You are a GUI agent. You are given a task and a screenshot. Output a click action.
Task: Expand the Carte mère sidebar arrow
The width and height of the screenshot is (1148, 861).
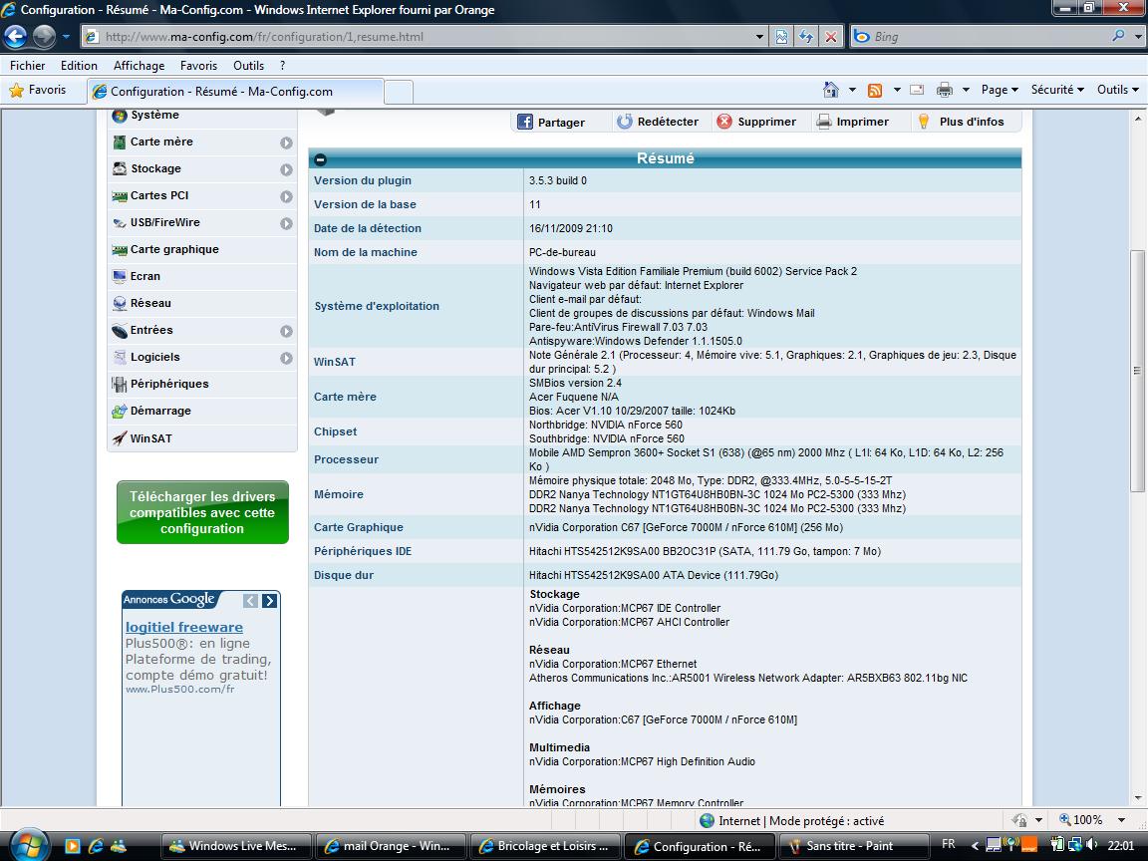pos(286,143)
